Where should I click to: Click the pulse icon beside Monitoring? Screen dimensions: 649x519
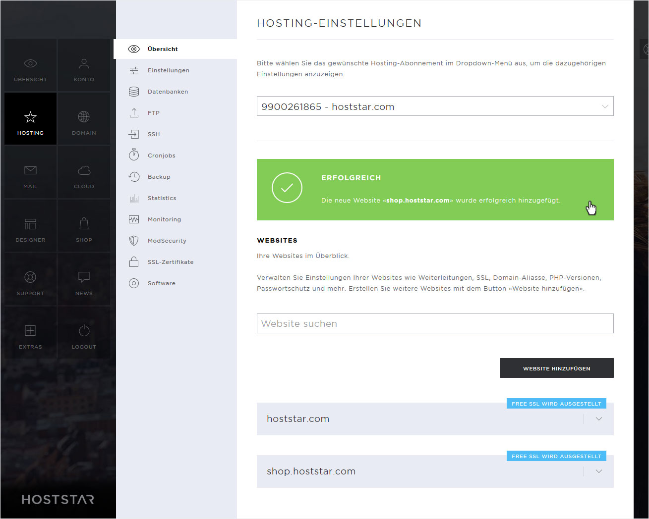134,219
